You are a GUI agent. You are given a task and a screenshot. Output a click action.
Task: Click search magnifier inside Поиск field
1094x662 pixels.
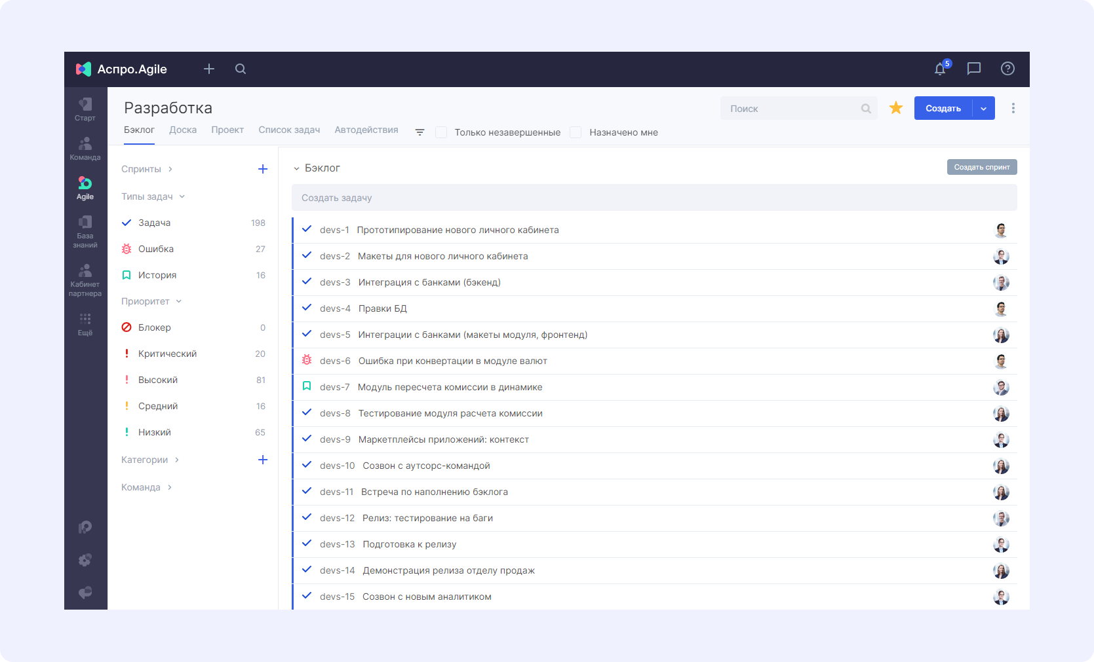[866, 109]
